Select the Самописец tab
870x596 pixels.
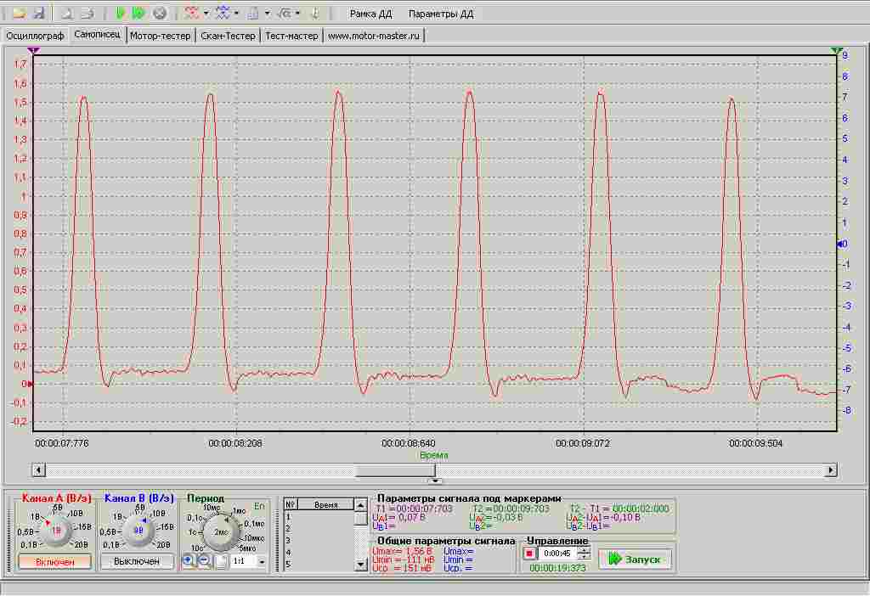pos(98,34)
